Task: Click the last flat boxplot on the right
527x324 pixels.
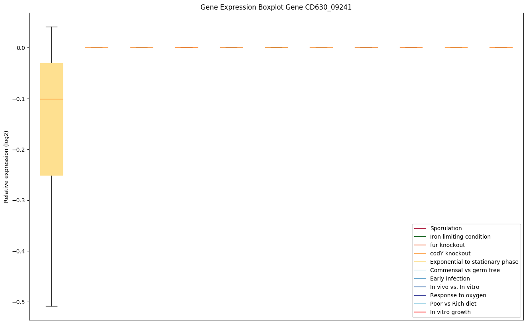Action: click(501, 47)
